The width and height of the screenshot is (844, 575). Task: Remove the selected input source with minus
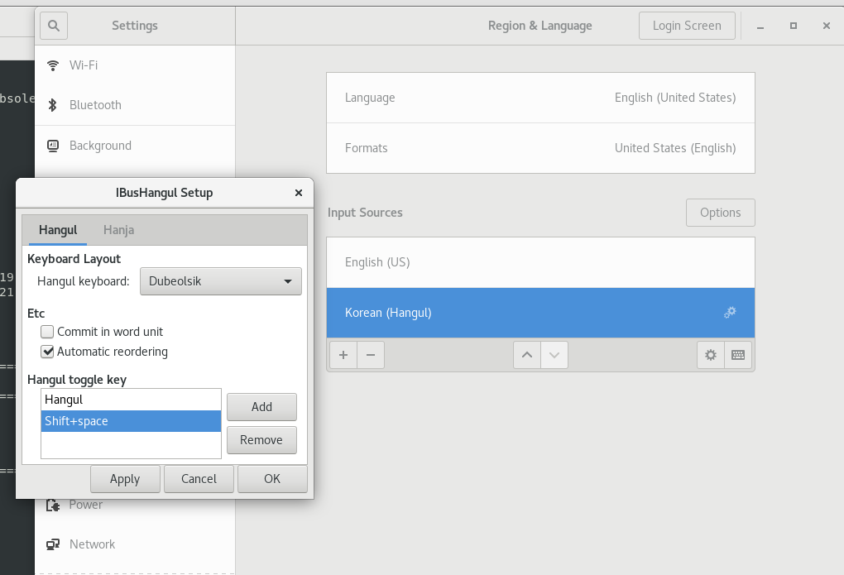coord(371,355)
